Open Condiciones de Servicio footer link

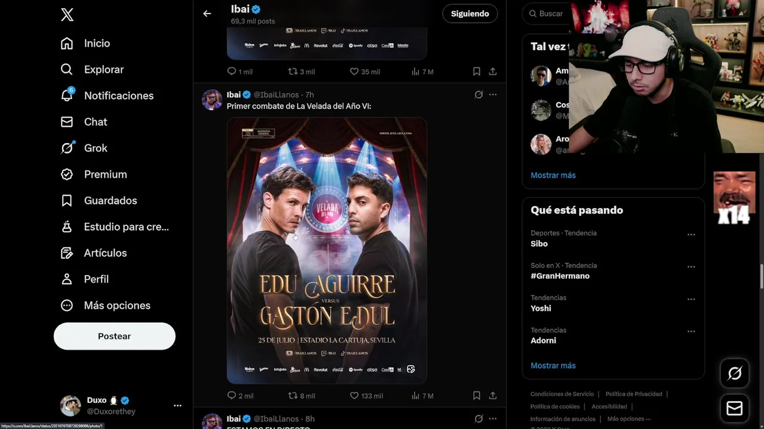562,394
